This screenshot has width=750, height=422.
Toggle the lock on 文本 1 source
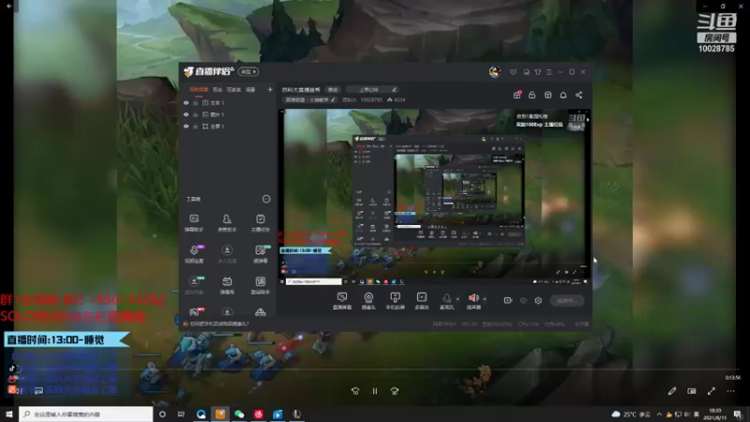click(x=195, y=103)
